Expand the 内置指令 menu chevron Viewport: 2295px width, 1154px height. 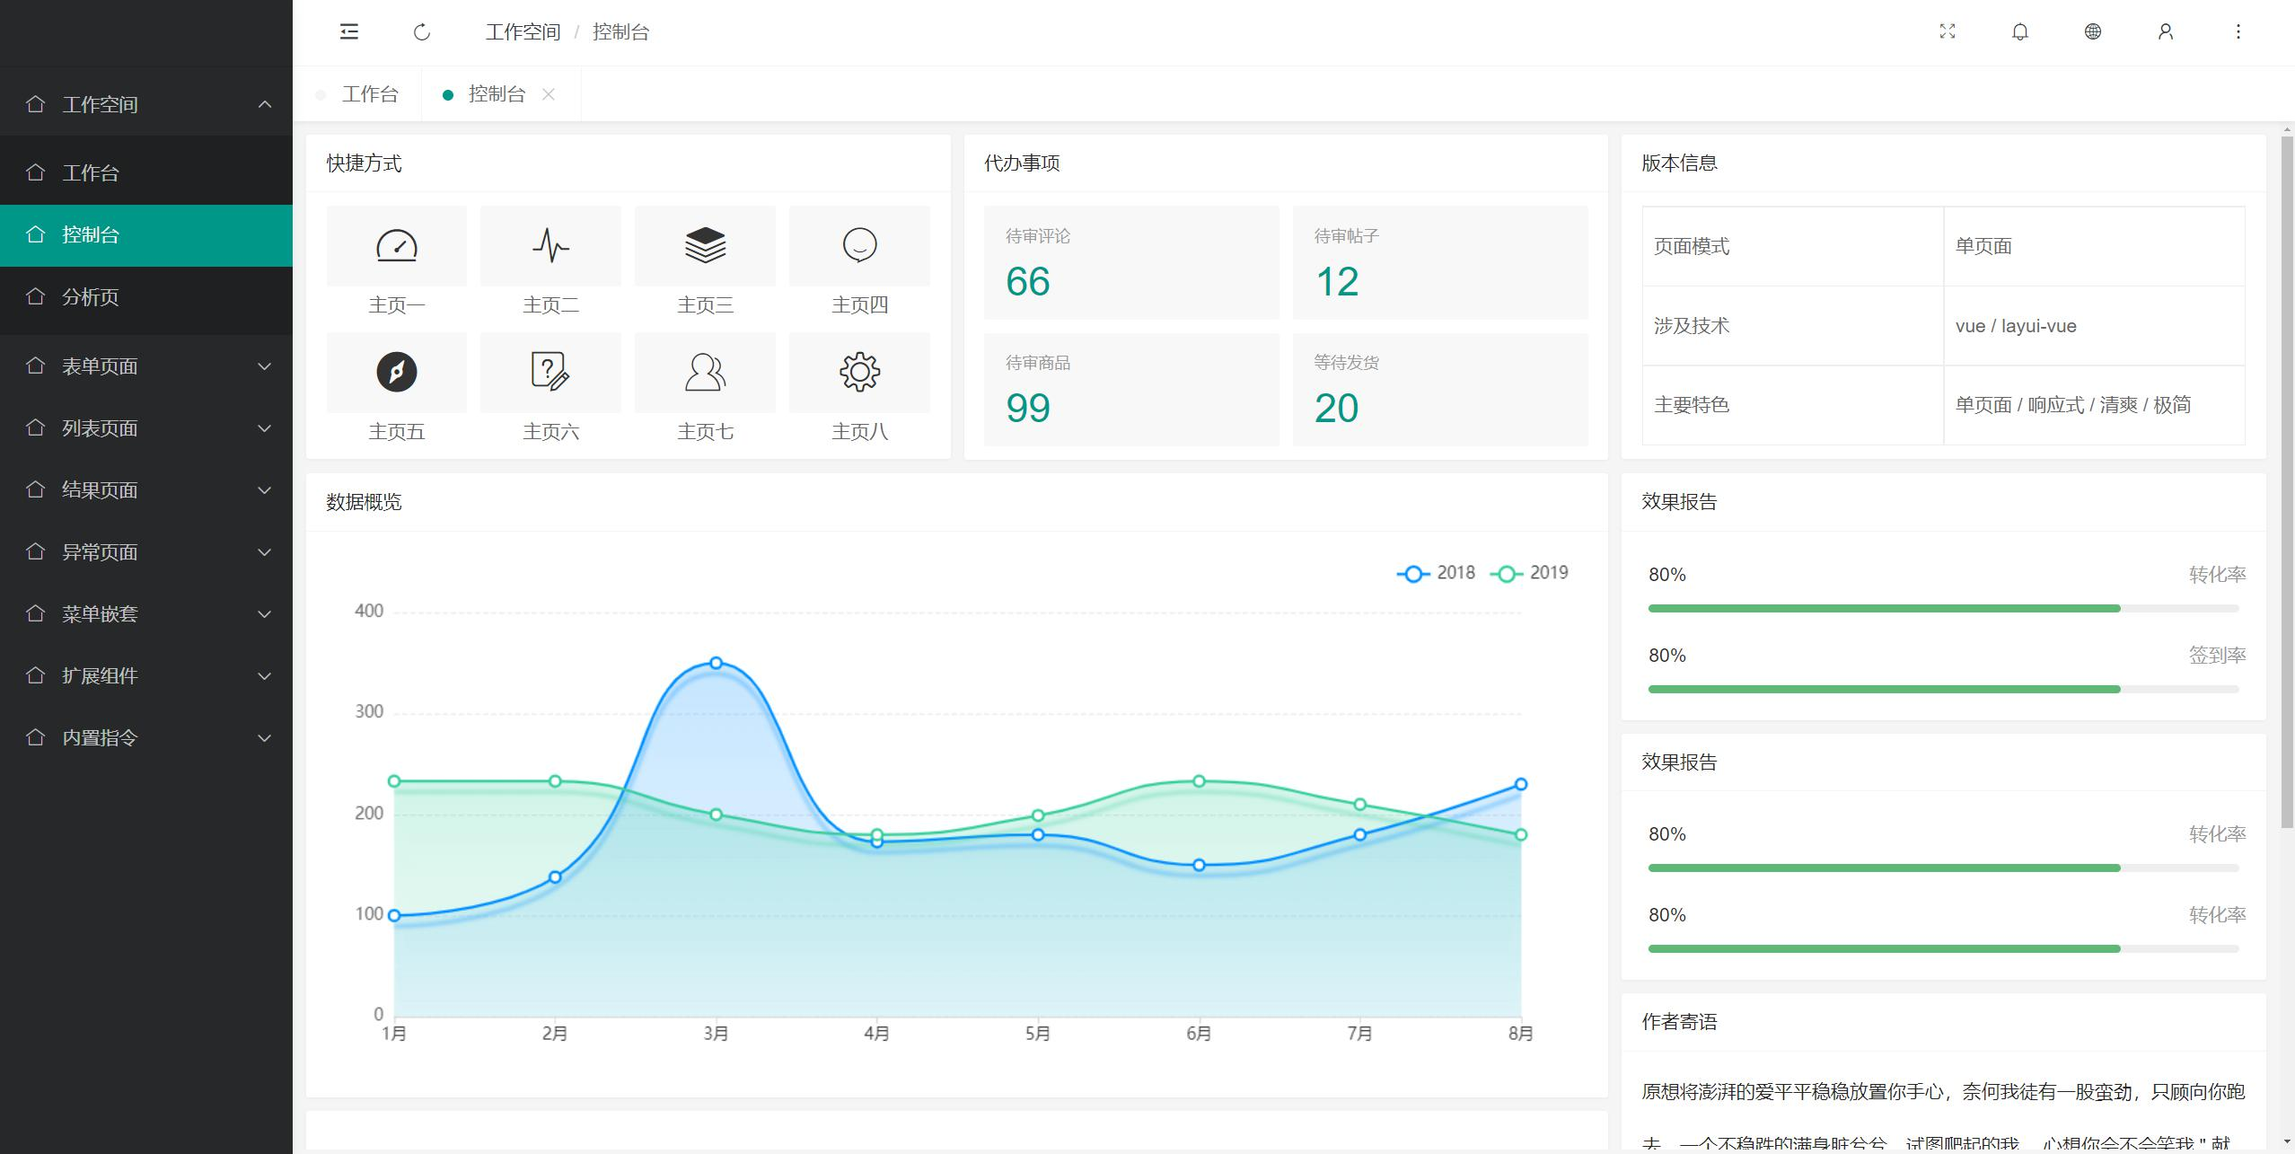click(x=265, y=737)
